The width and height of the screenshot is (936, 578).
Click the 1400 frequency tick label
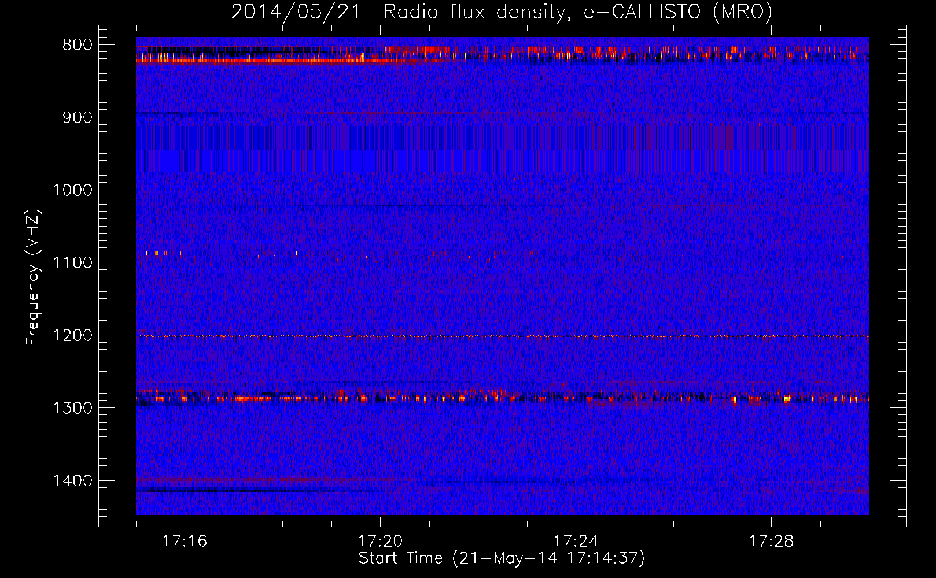coord(73,481)
